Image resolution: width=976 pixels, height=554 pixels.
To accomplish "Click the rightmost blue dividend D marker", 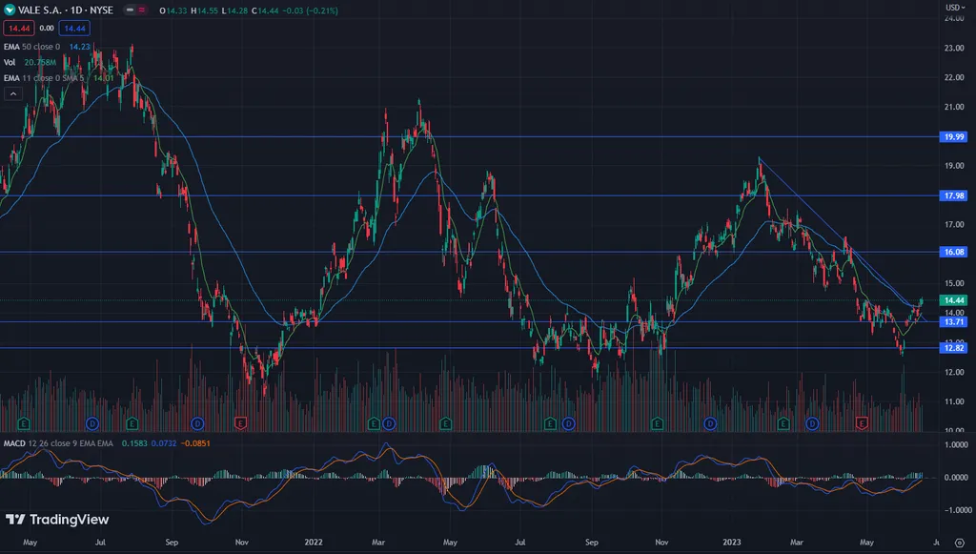I will pos(812,421).
